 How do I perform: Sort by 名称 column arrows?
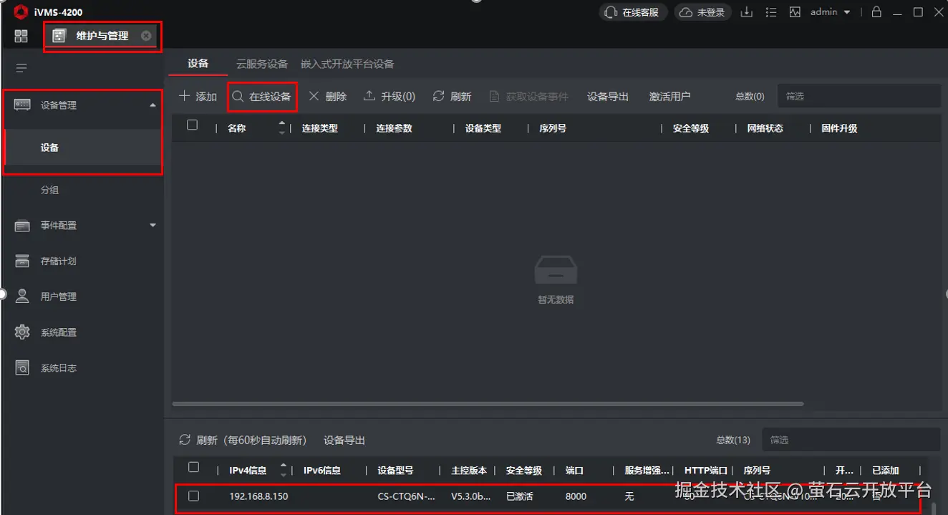[281, 128]
